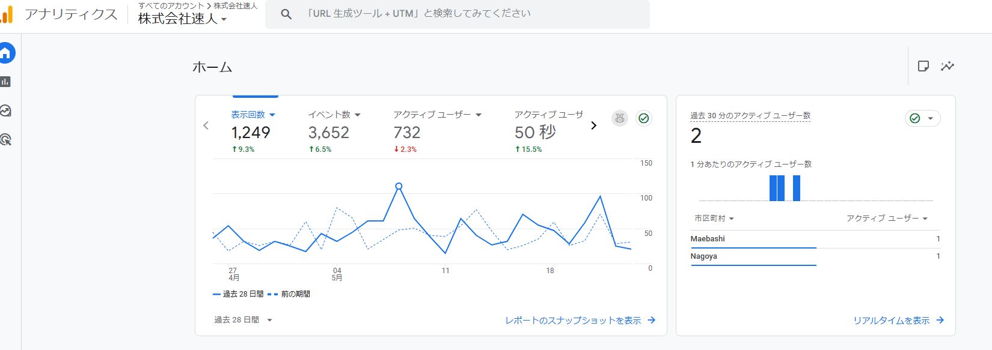This screenshot has height=350, width=992.
Task: Click the アナリティクス product name
Action: pos(71,14)
